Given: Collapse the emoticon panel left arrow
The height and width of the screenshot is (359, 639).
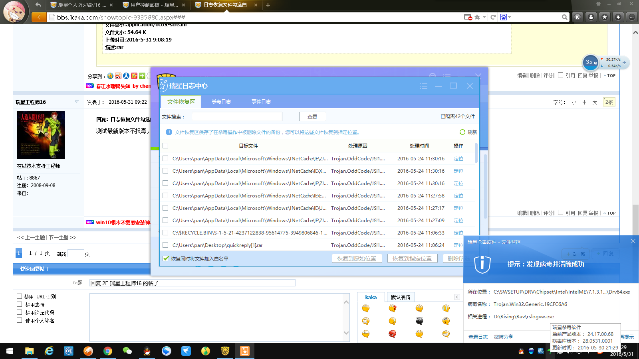Looking at the screenshot, I should coord(457,297).
